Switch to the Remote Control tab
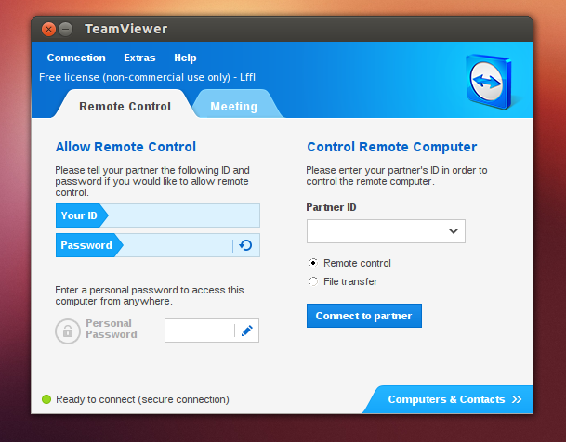 pos(125,107)
